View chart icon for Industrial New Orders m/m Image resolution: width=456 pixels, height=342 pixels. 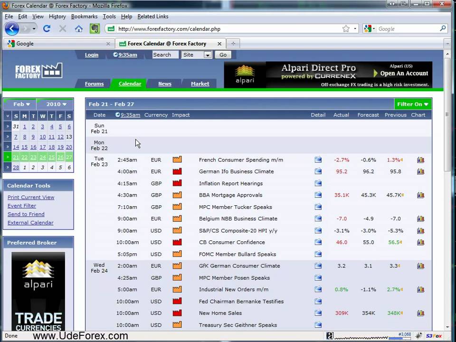tap(420, 289)
